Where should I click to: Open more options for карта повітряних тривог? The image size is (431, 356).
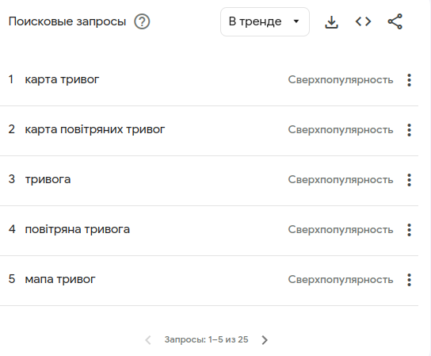click(410, 130)
